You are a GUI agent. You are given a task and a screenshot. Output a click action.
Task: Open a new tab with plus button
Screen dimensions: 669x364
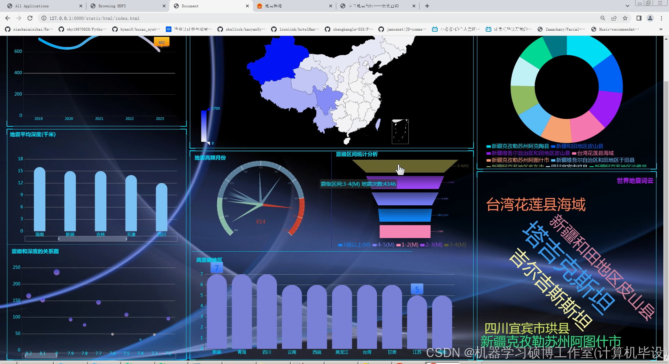pos(427,6)
